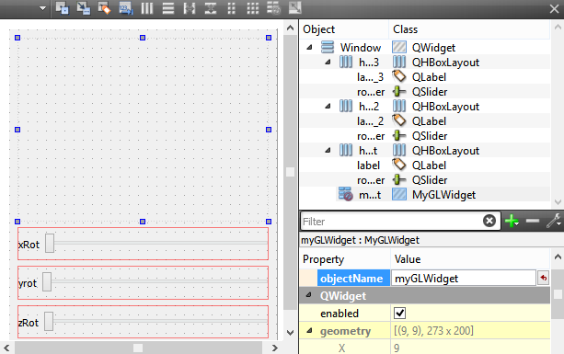The width and height of the screenshot is (564, 354).
Task: Activate the Edit Buddies tool
Action: tap(104, 8)
